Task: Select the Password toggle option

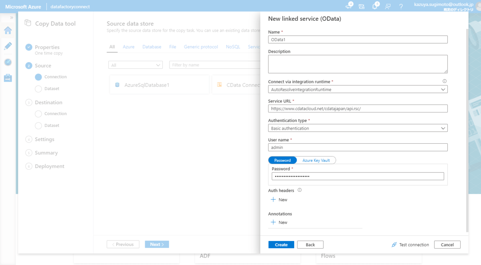Action: click(x=283, y=160)
